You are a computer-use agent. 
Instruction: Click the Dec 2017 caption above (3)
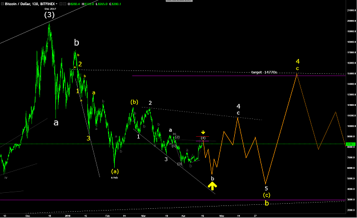[50, 9]
